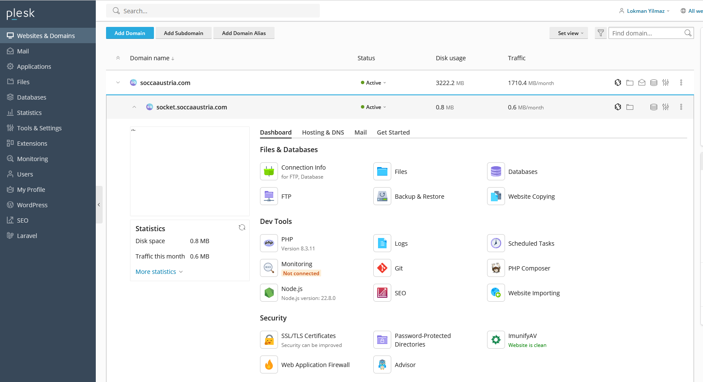This screenshot has height=382, width=703.
Task: Open the Scheduled Tasks clock icon
Action: tap(496, 244)
